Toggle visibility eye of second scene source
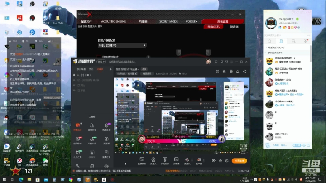The height and width of the screenshot is (183, 326). coord(74,80)
